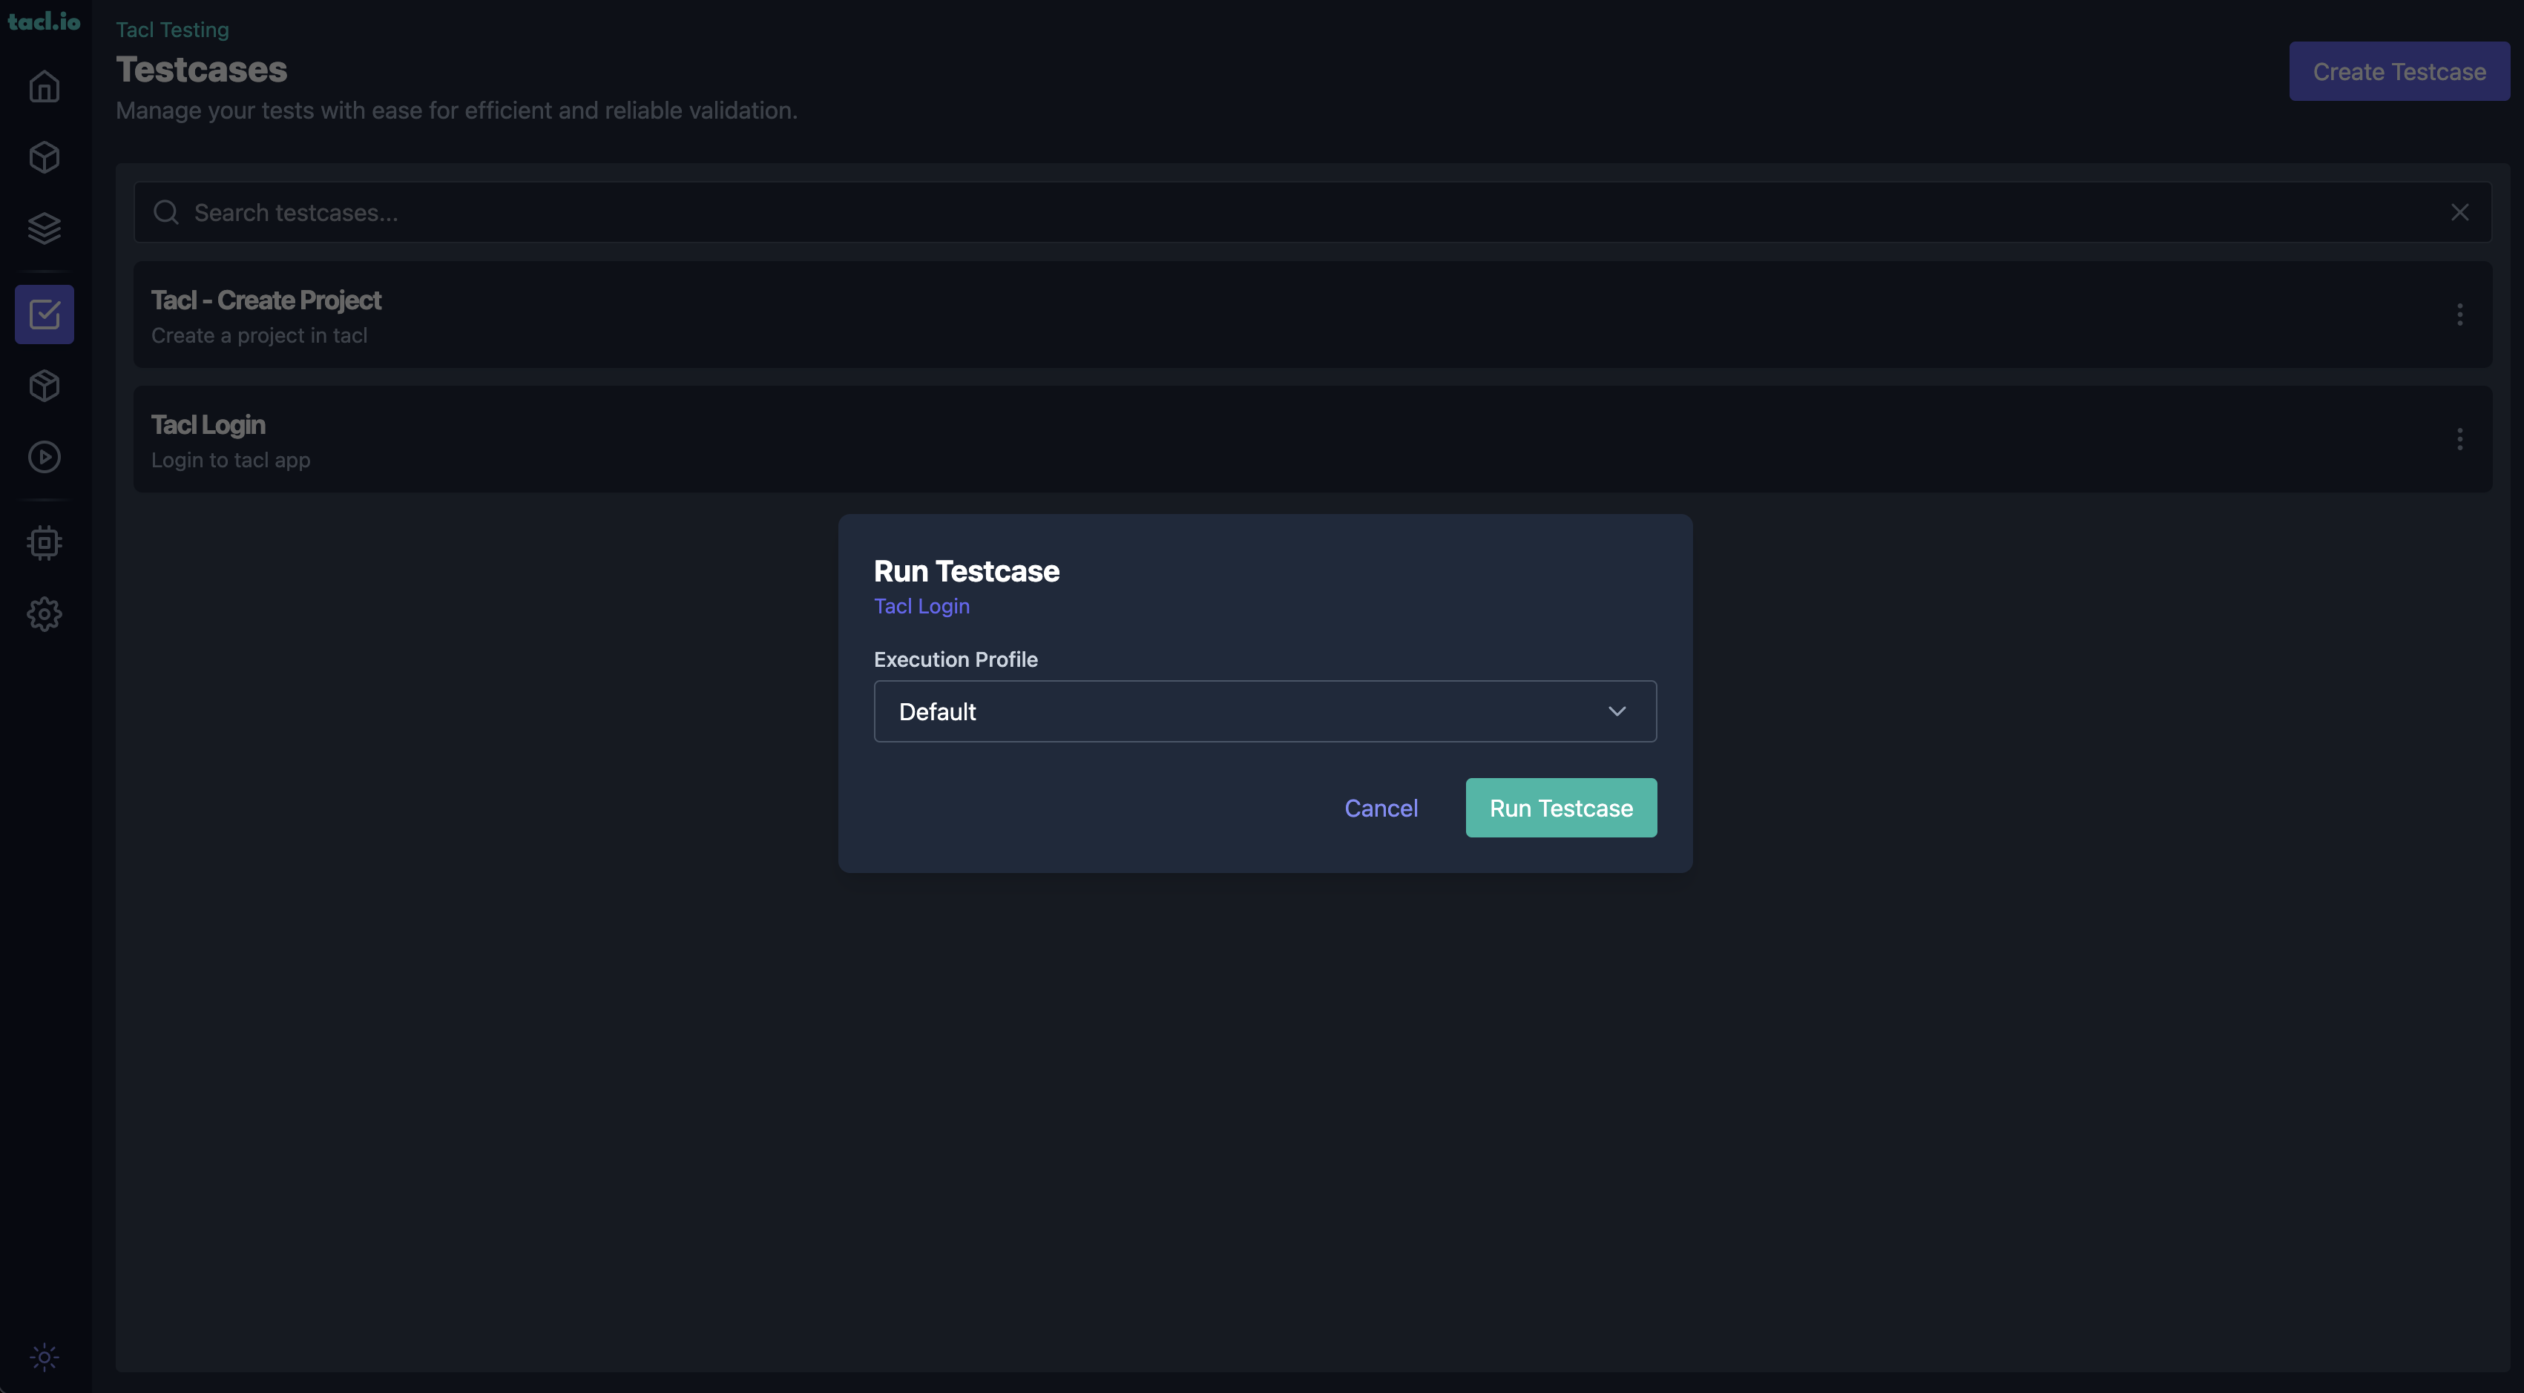The image size is (2524, 1393).
Task: Open options menu for Tacl - Create Project
Action: click(x=2459, y=315)
